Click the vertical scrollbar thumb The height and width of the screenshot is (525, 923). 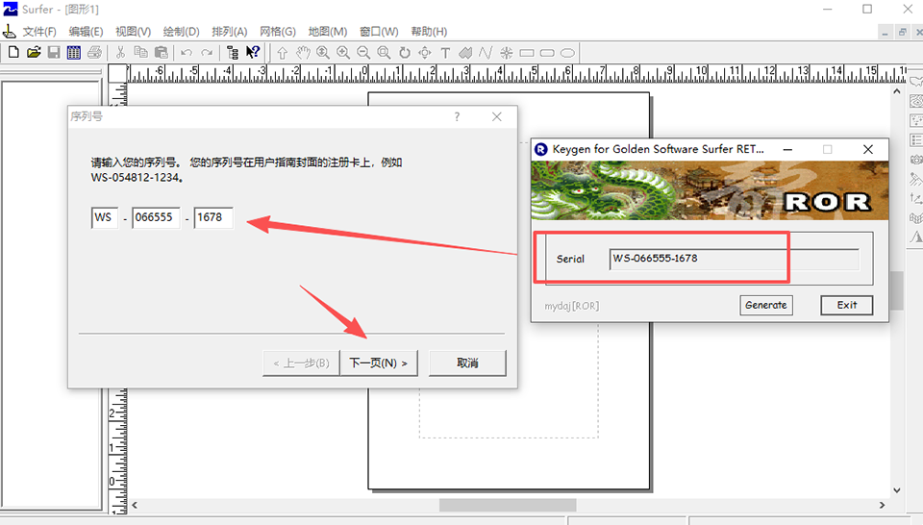[x=896, y=290]
